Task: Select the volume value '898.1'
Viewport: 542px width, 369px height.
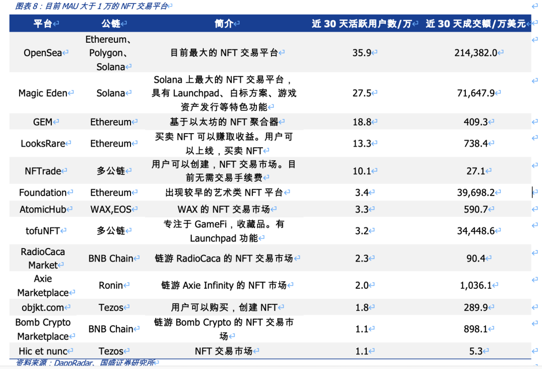Action: point(476,329)
